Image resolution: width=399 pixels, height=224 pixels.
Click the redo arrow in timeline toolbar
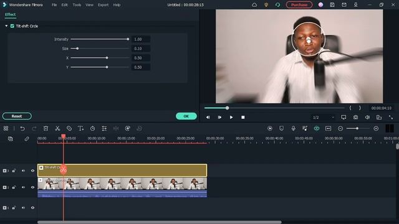coord(34,129)
